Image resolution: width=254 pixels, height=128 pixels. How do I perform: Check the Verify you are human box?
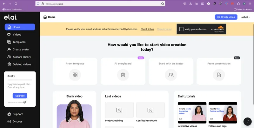pos(181,29)
